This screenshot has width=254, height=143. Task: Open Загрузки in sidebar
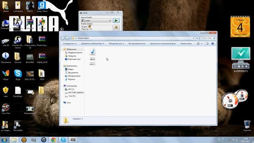[72, 56]
